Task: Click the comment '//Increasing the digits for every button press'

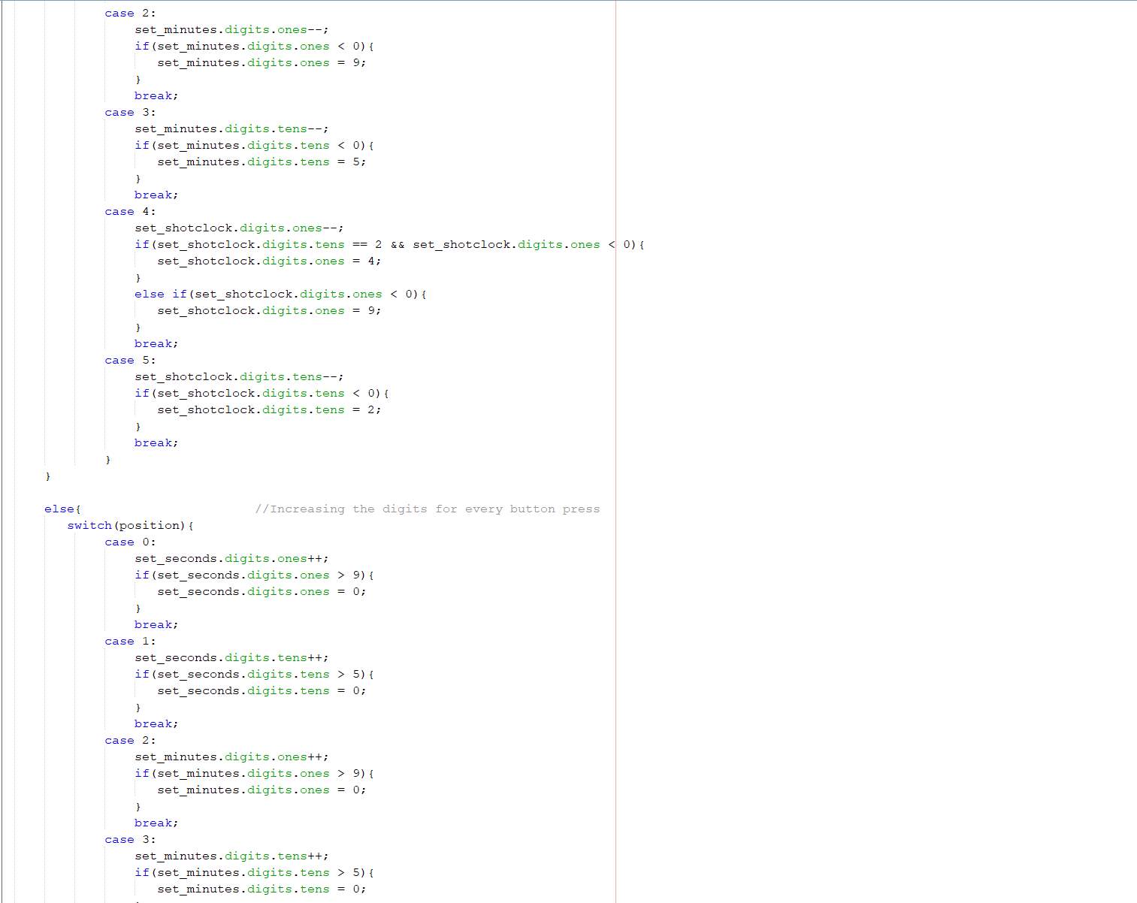Action: pyautogui.click(x=427, y=509)
